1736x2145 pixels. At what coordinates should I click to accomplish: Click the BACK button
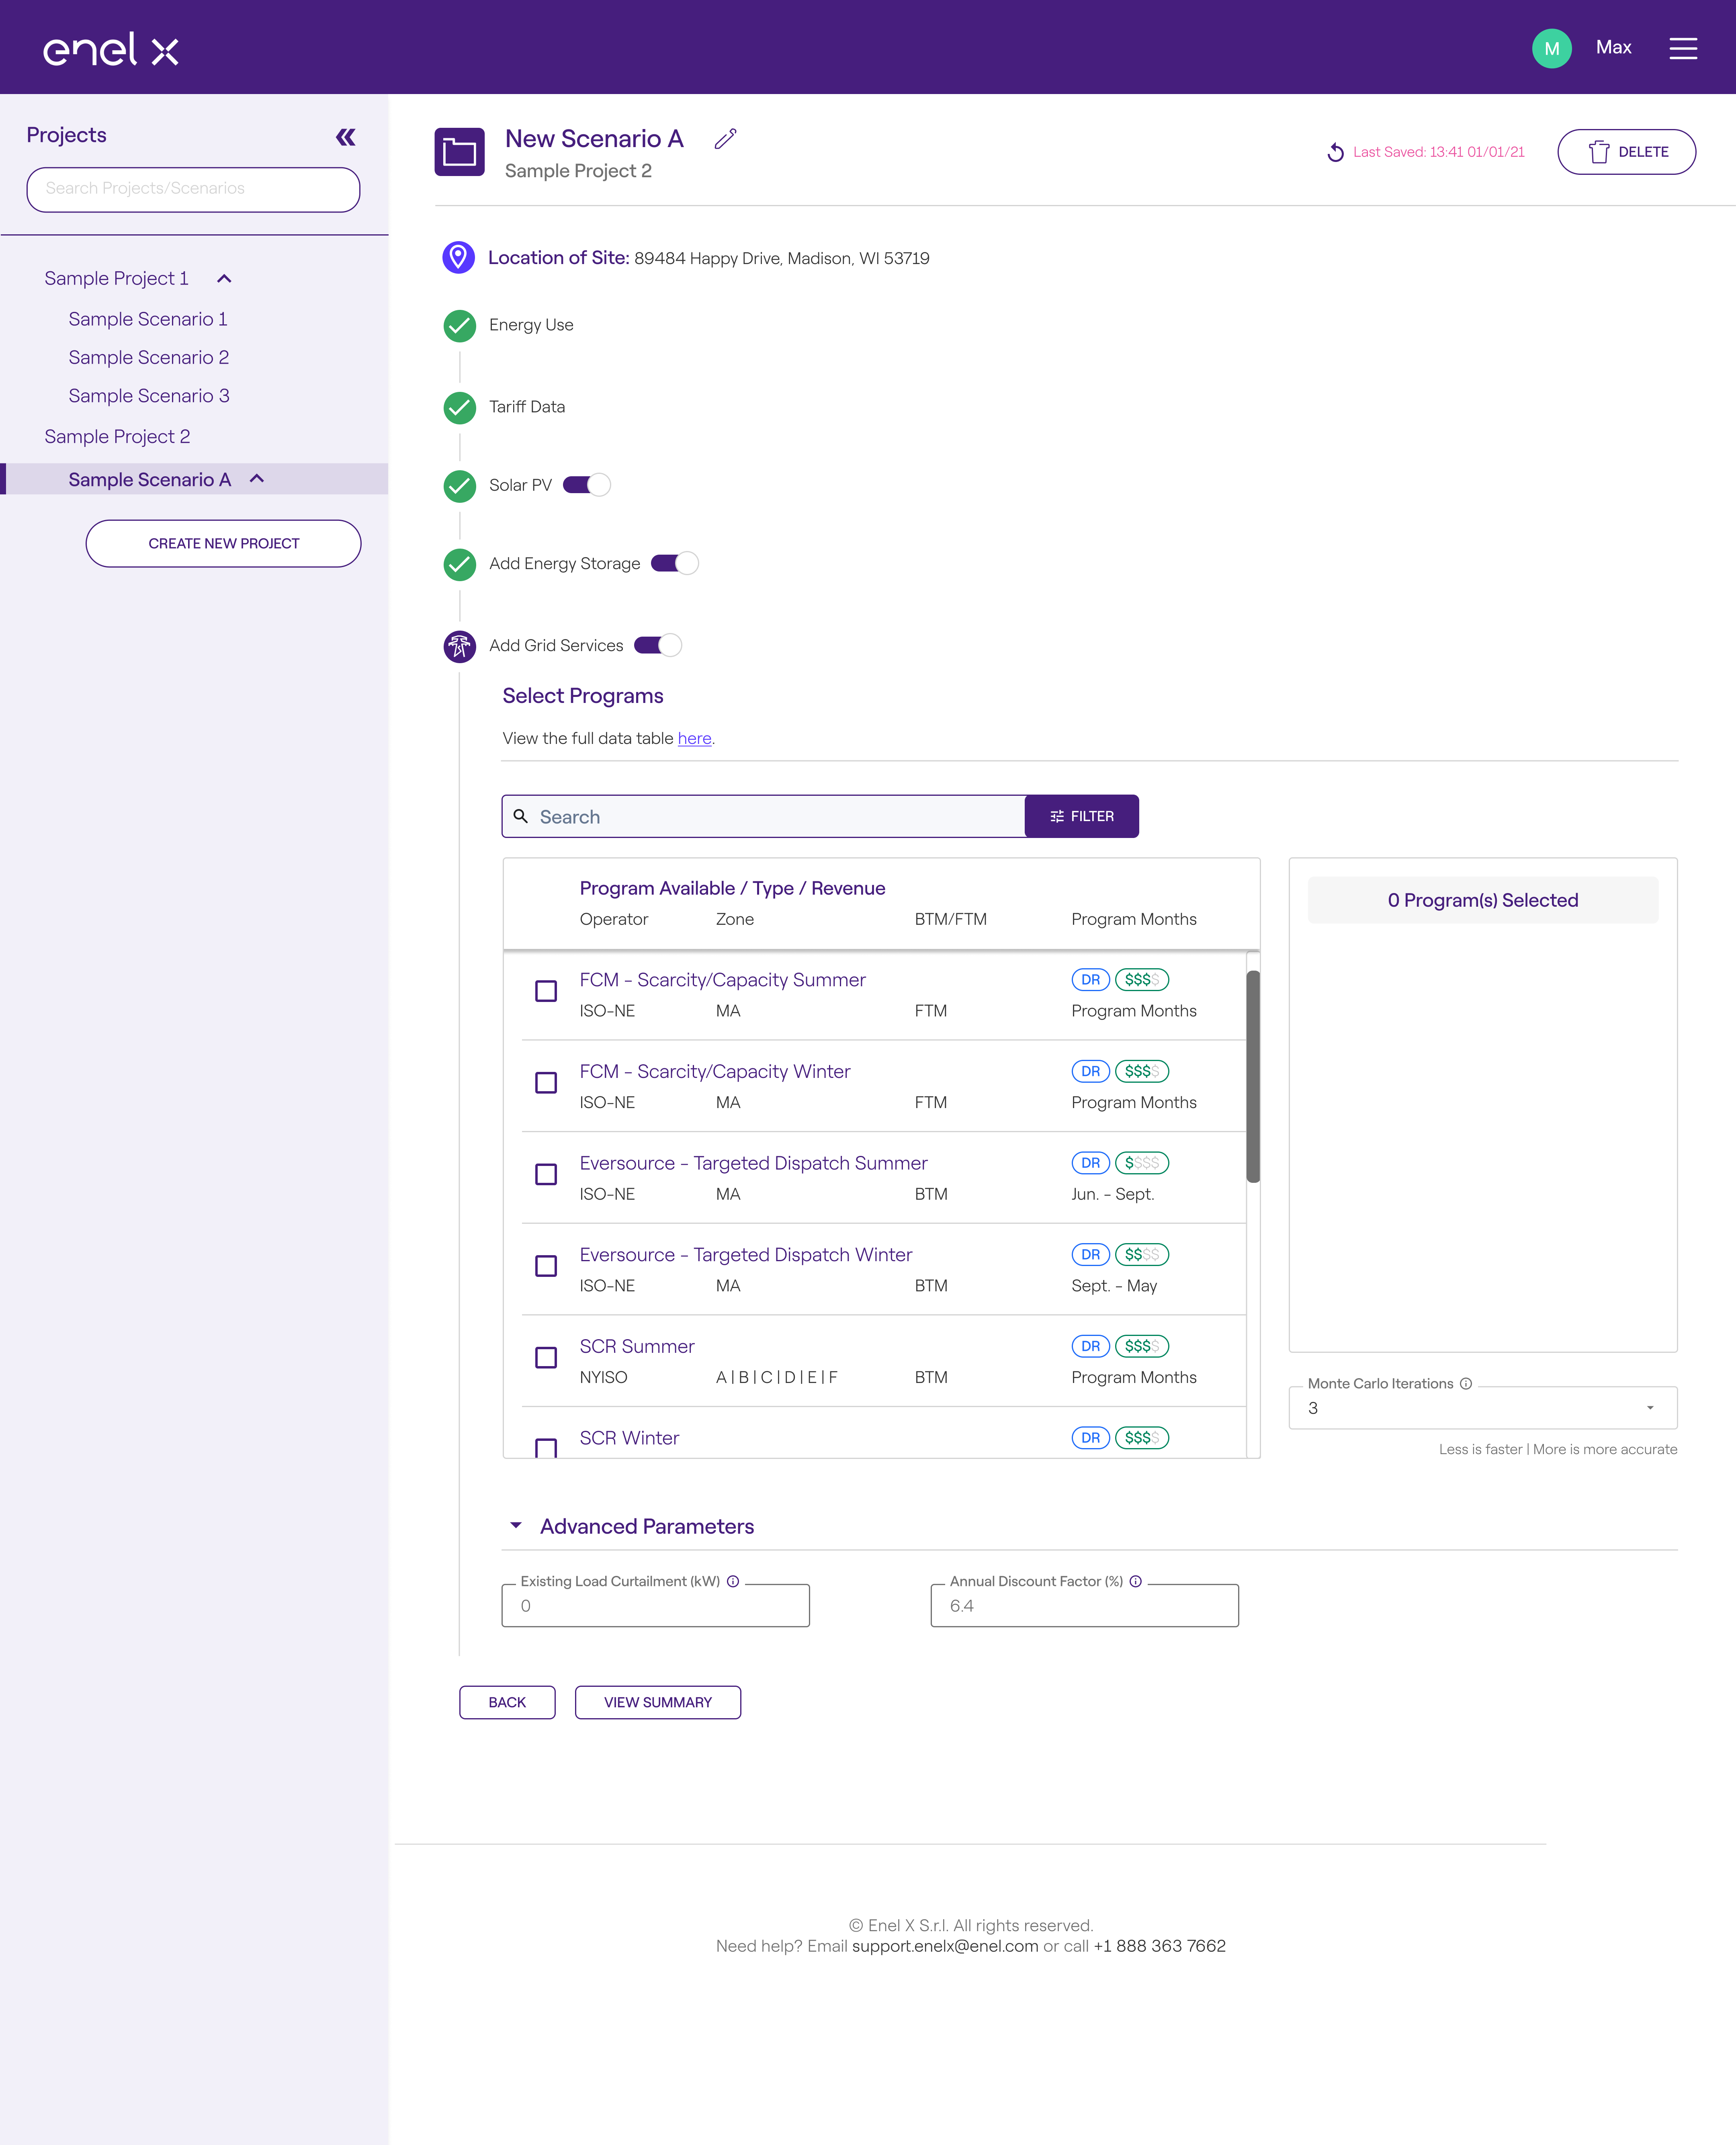[x=507, y=1702]
